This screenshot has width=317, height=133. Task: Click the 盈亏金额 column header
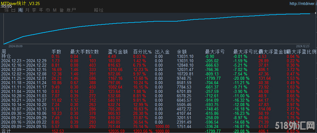coord(118,52)
